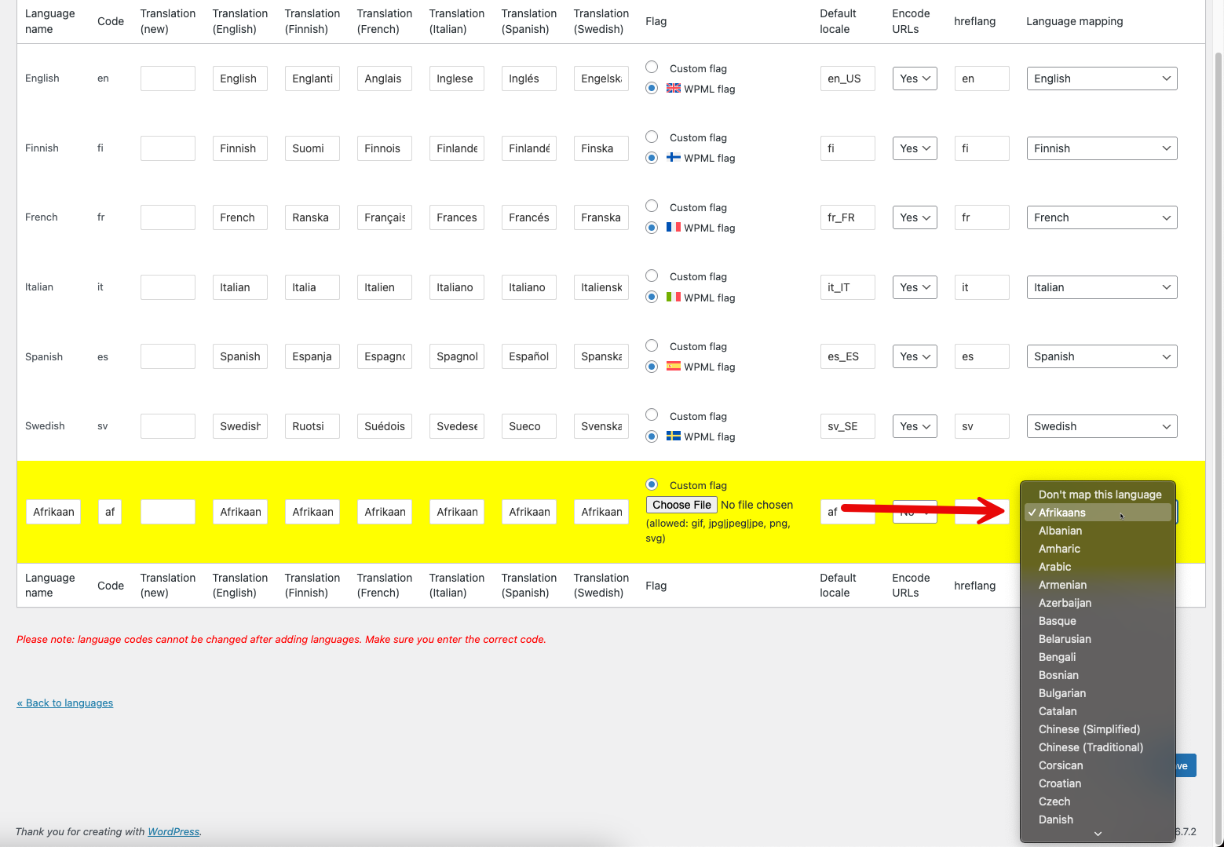Open Encode URLs dropdown for English
The image size is (1224, 847).
click(x=915, y=78)
